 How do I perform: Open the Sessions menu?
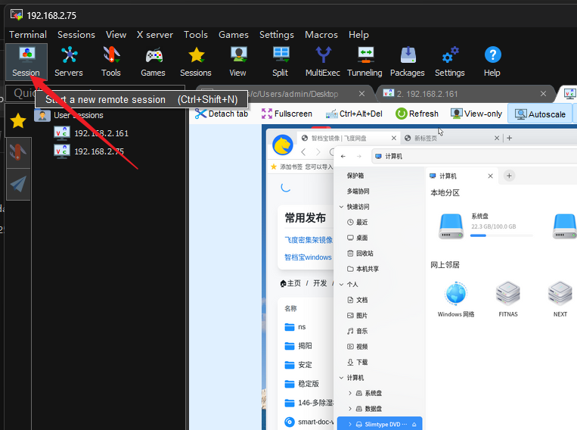coord(76,35)
